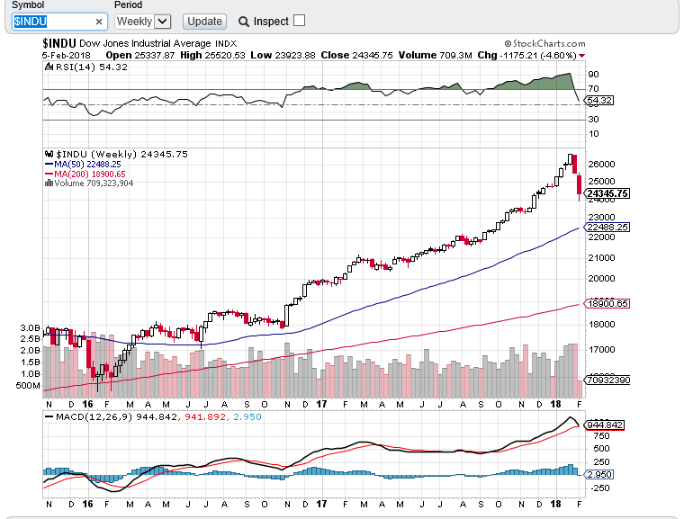Click the volume bars icon in legend

coord(49,183)
